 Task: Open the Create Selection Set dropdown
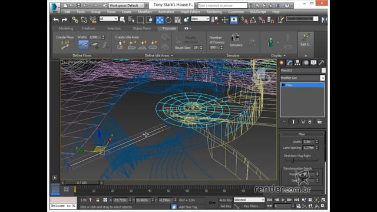coord(302,19)
